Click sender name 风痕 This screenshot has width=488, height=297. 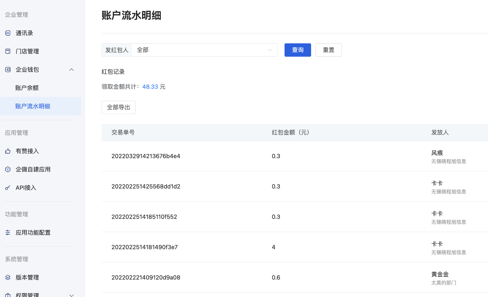pyautogui.click(x=437, y=153)
